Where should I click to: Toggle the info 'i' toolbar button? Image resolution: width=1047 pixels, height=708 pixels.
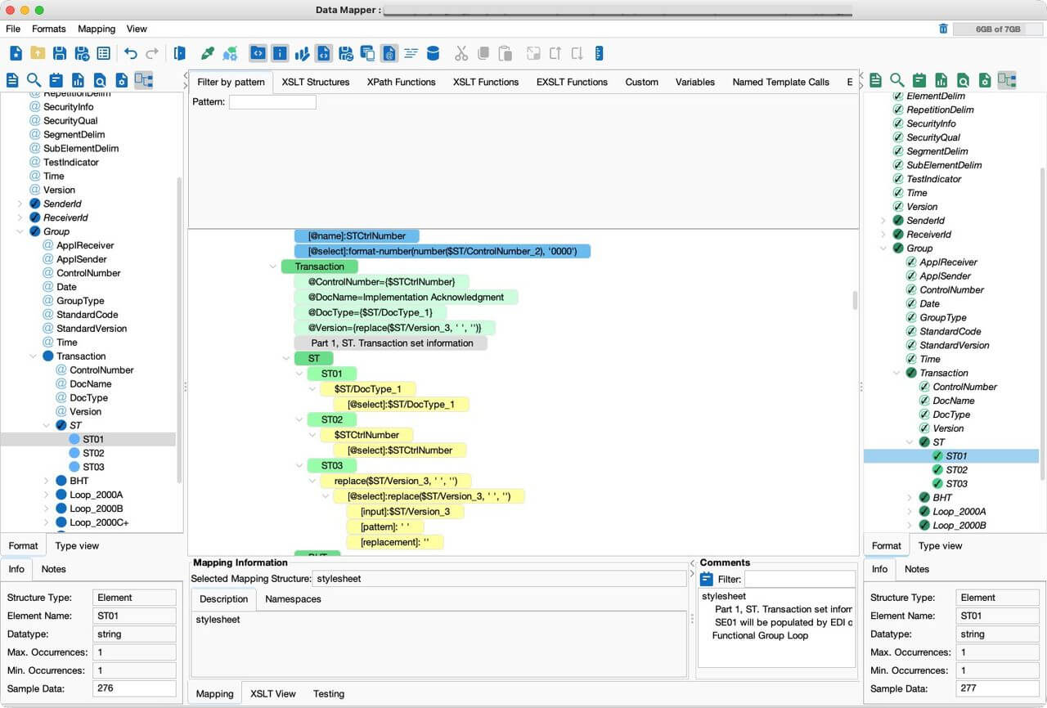click(280, 54)
